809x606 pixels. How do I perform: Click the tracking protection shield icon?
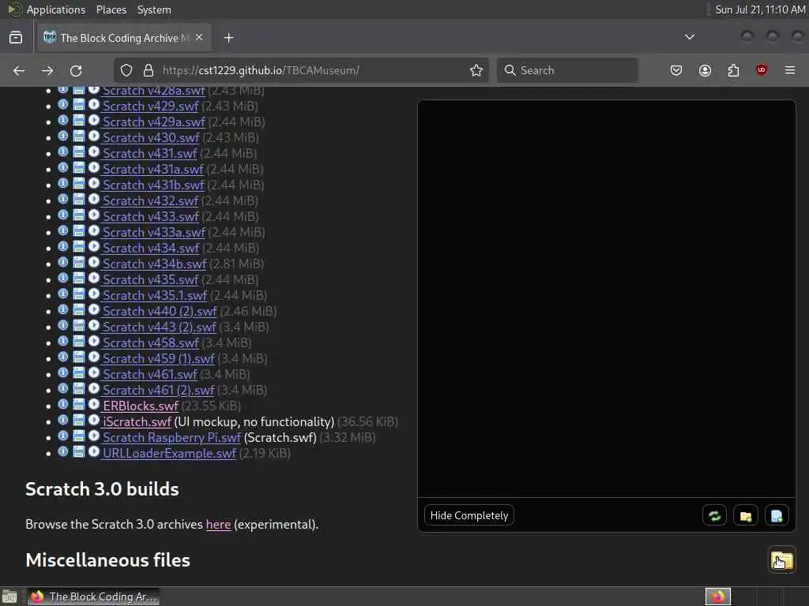point(126,70)
